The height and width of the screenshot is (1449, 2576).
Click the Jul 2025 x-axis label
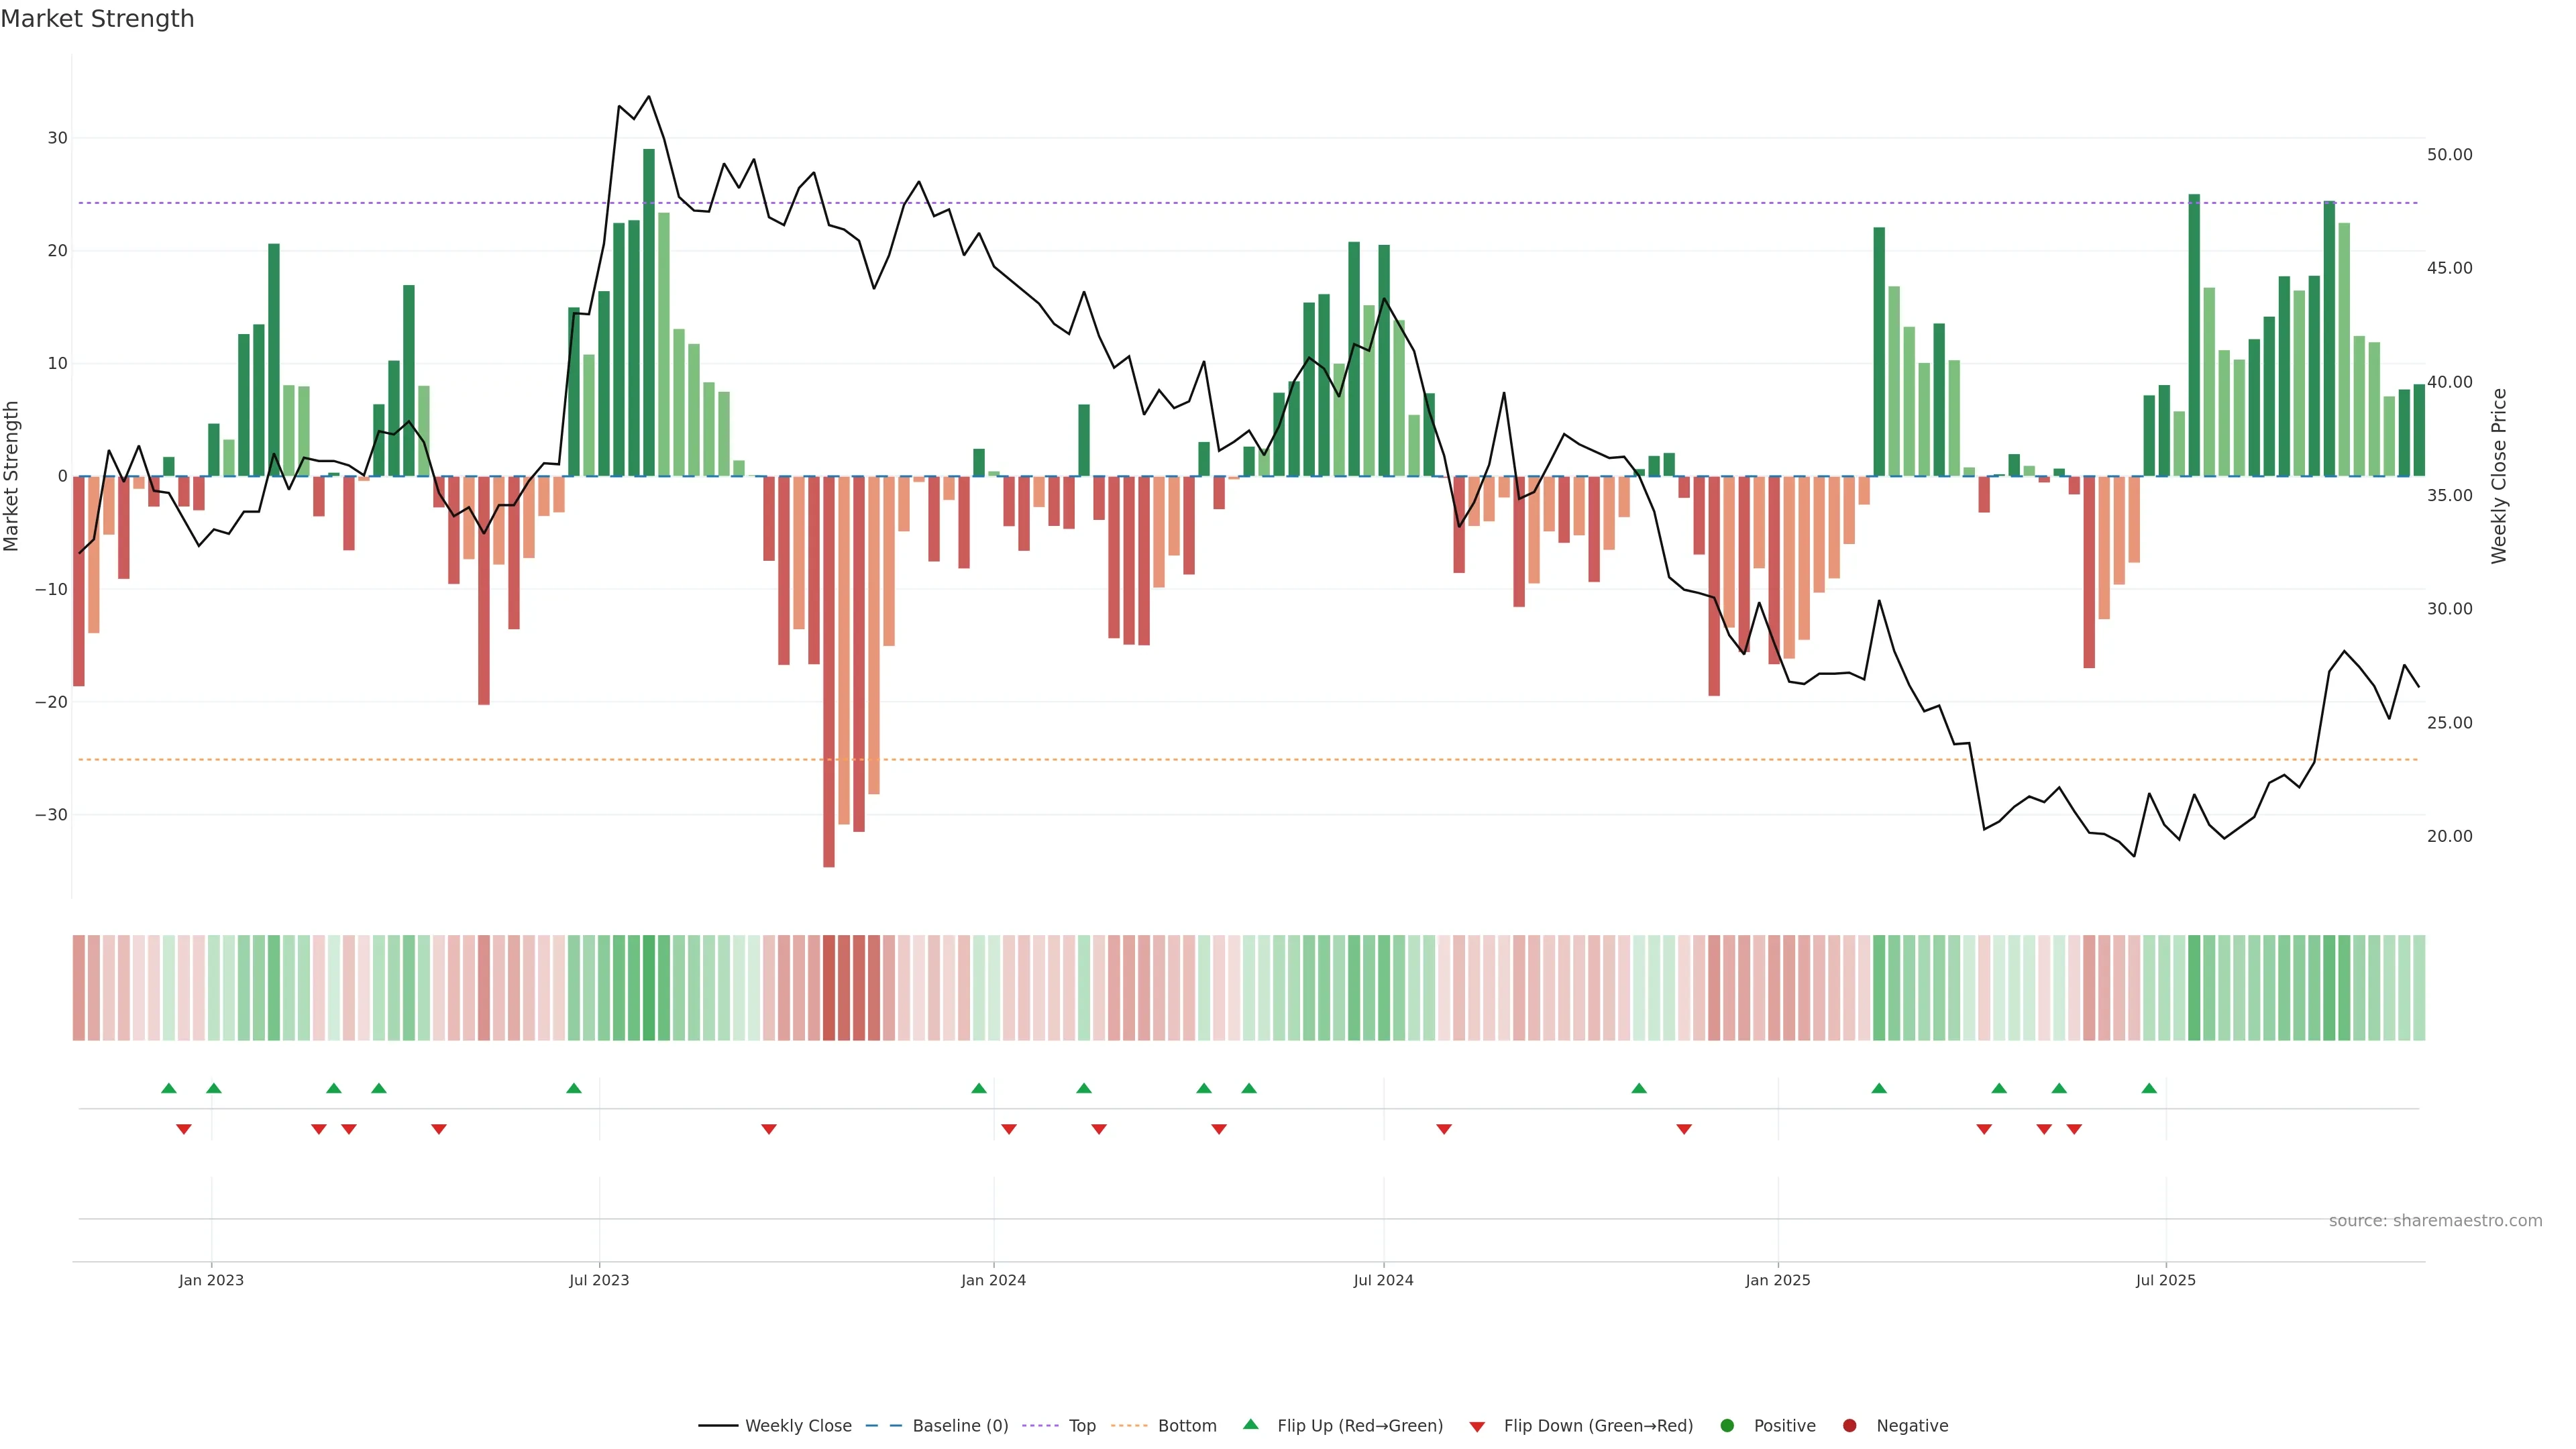[2165, 1280]
